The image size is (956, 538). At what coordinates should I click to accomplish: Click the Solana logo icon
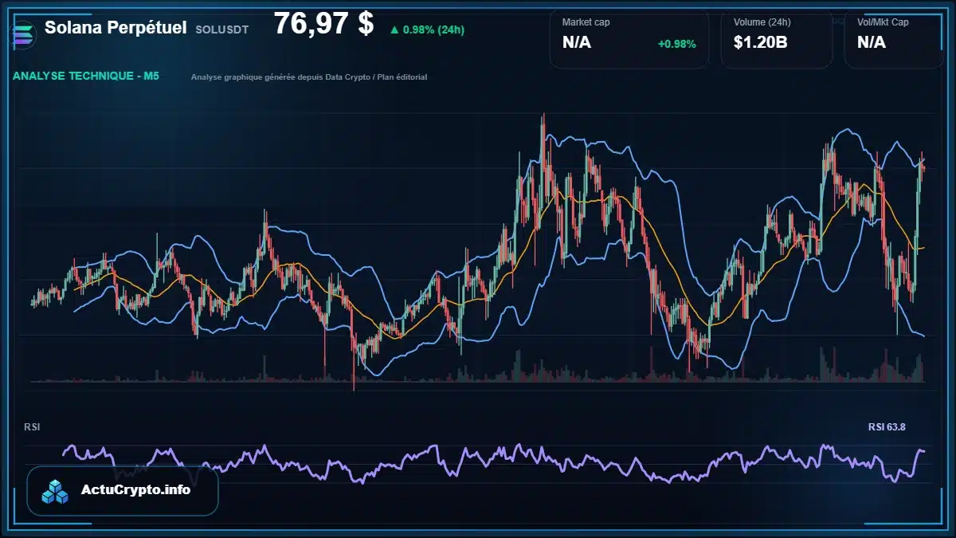(x=24, y=35)
